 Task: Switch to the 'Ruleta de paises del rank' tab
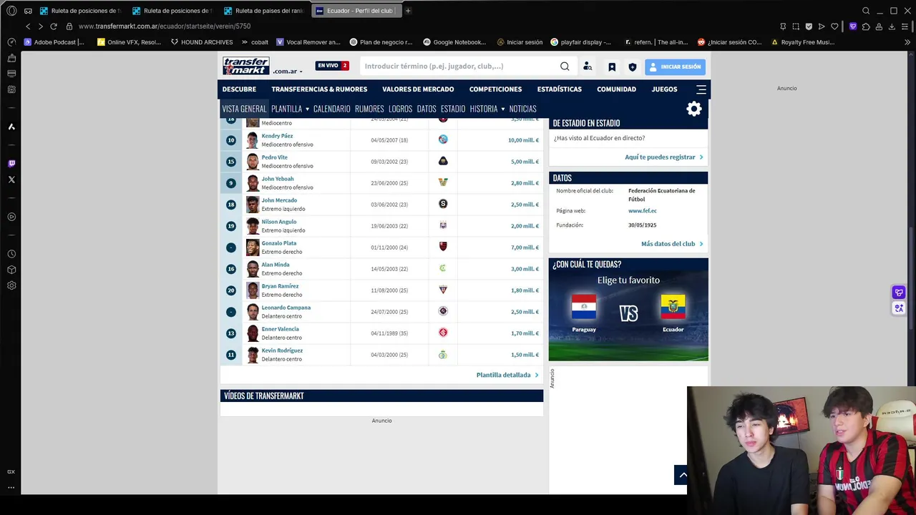pos(263,11)
